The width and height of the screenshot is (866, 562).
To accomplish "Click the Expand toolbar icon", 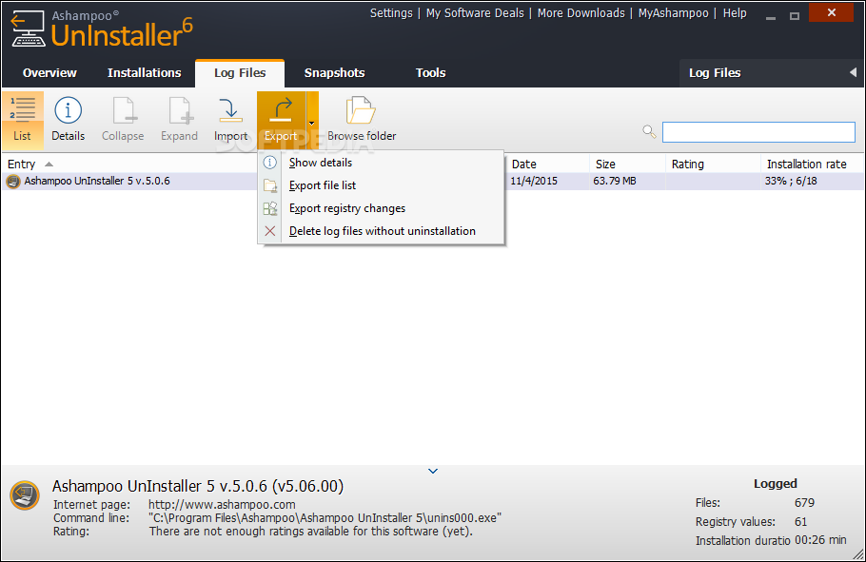I will pyautogui.click(x=180, y=110).
